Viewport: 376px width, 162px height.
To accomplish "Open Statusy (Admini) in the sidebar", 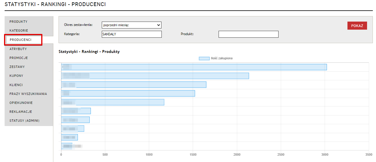I will 25,121.
